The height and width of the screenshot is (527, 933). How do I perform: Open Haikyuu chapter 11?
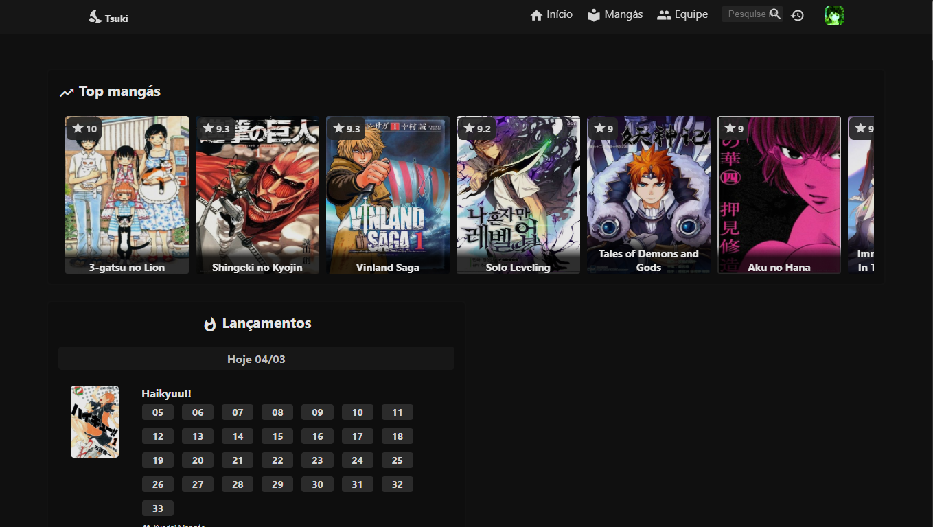[398, 412]
